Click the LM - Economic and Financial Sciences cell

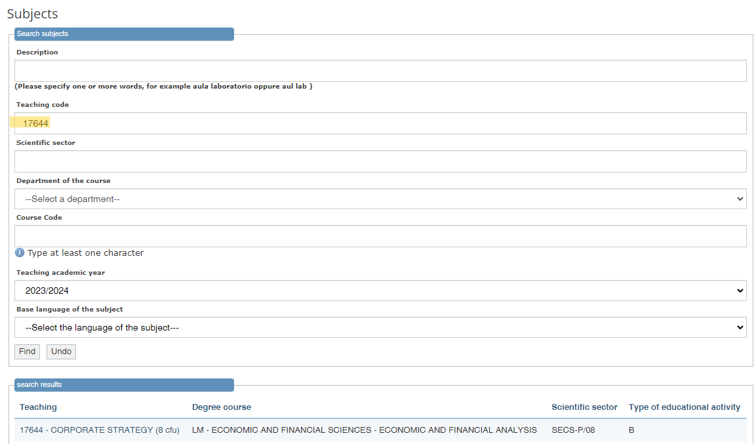coord(364,430)
